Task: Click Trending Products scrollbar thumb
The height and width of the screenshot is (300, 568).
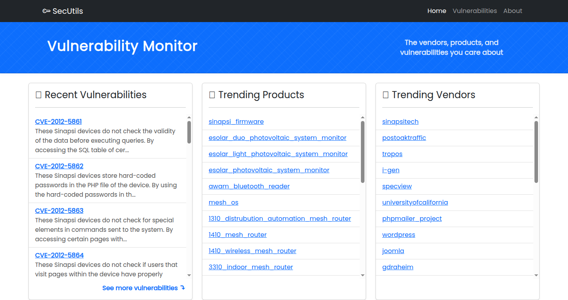Action: (x=362, y=152)
